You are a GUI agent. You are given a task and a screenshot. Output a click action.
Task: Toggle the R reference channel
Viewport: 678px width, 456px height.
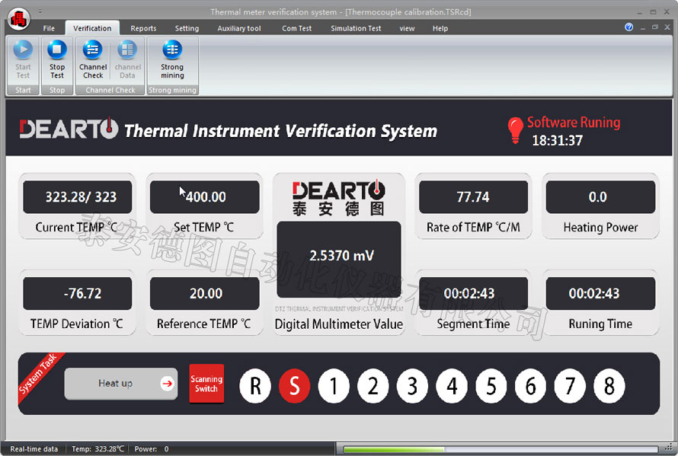[254, 386]
